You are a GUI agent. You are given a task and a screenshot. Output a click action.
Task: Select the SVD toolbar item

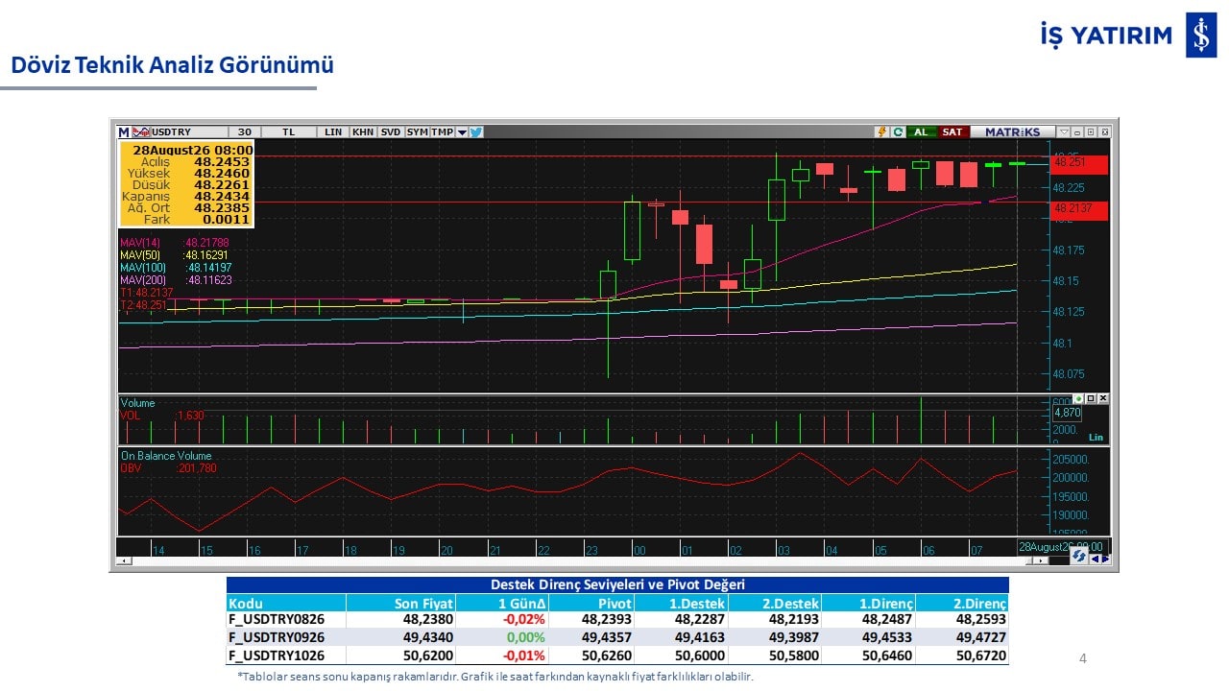[x=391, y=132]
